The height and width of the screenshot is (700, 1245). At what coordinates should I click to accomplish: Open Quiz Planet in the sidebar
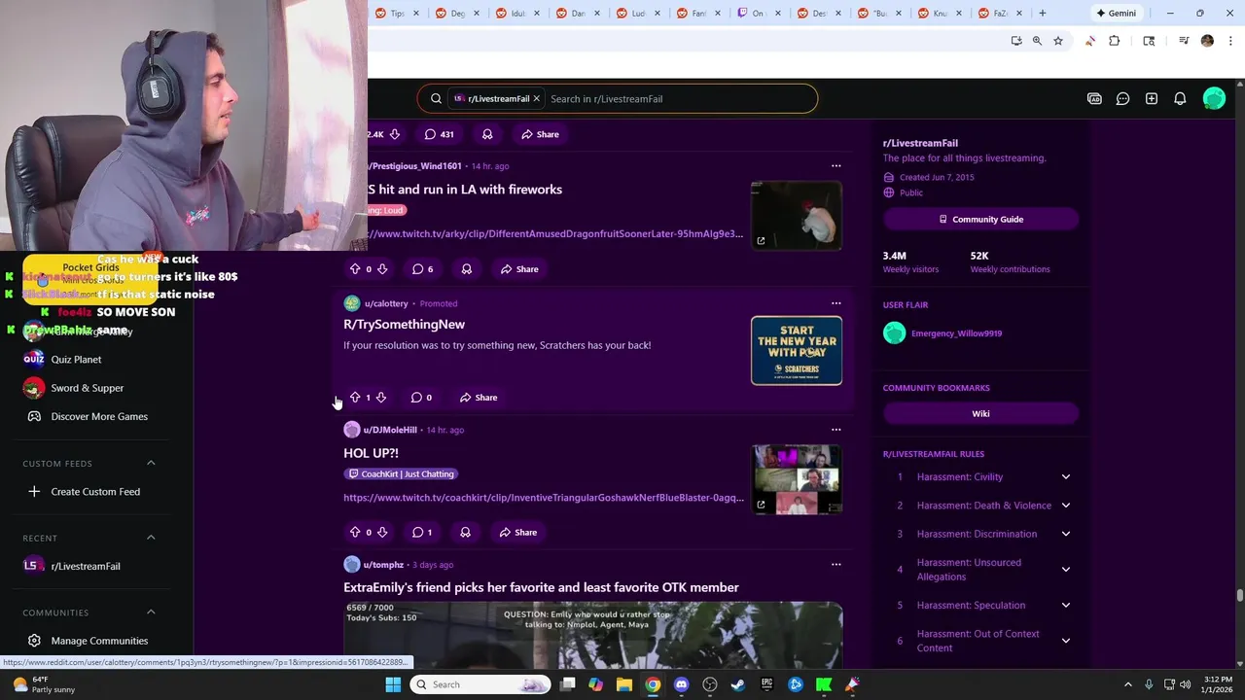(x=76, y=360)
